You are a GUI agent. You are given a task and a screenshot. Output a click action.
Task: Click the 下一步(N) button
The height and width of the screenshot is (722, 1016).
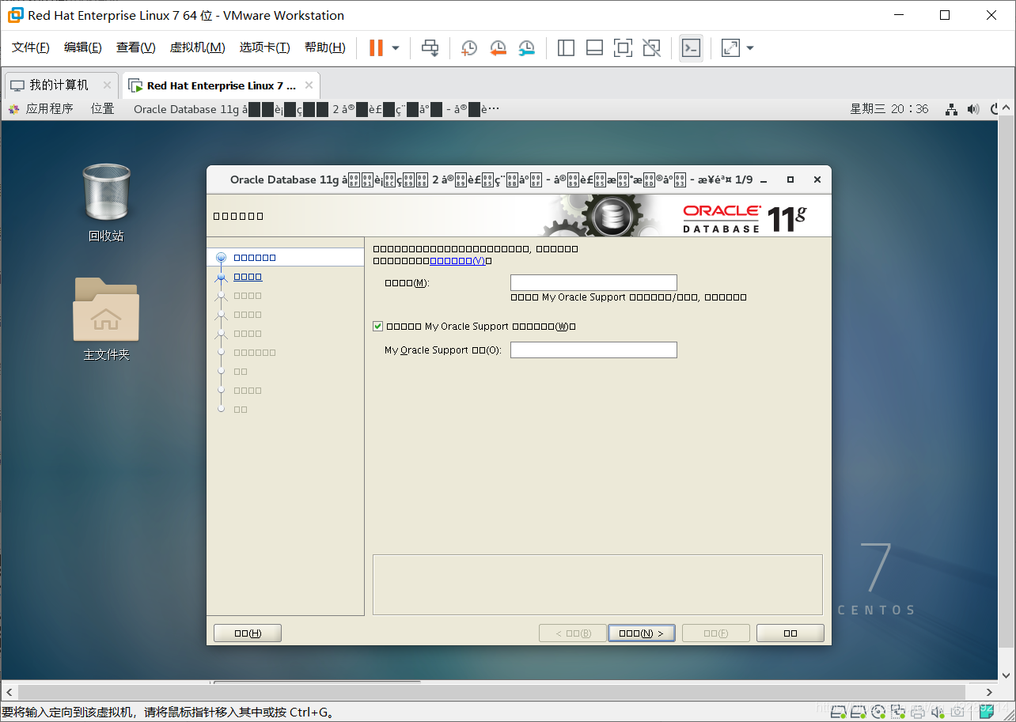(641, 633)
